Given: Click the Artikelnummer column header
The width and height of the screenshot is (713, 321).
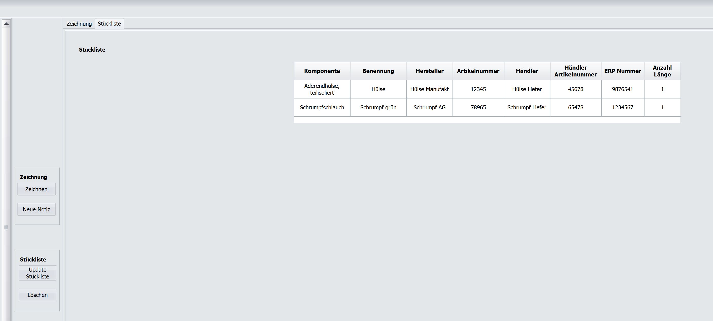Looking at the screenshot, I should 478,71.
